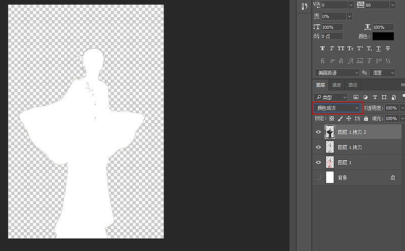Hide 图层 1 layer visibility
Image resolution: width=405 pixels, height=251 pixels.
click(x=318, y=162)
